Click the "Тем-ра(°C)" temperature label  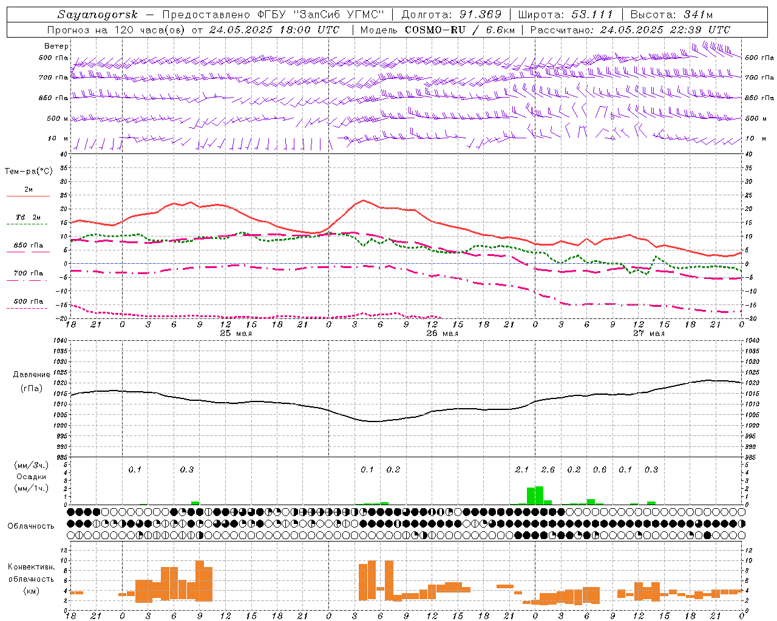tap(29, 172)
